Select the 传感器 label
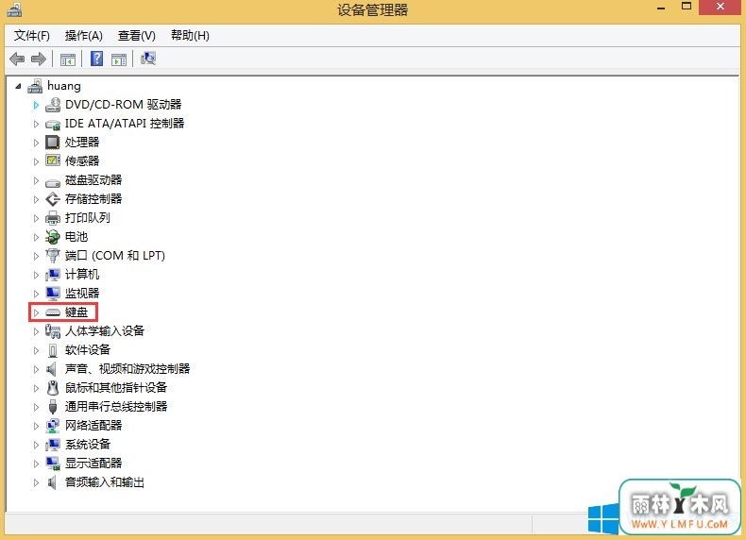The image size is (746, 540). tap(82, 161)
